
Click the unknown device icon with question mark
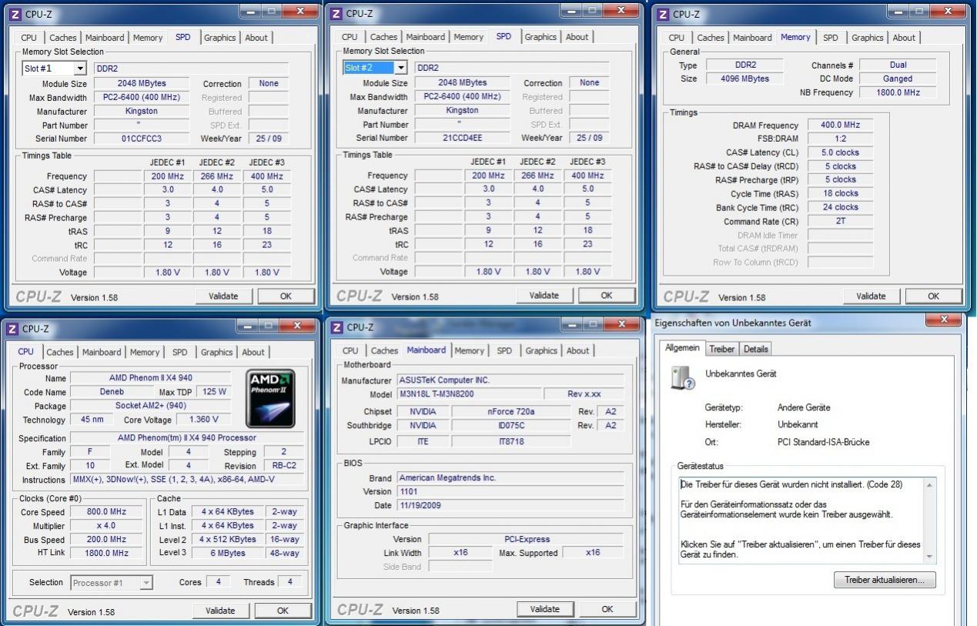click(x=682, y=378)
